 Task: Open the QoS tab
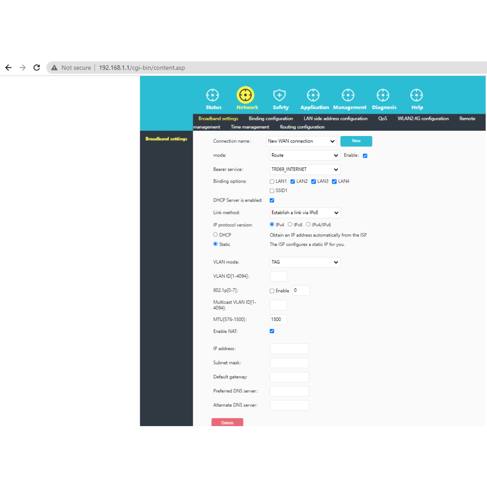coord(383,118)
